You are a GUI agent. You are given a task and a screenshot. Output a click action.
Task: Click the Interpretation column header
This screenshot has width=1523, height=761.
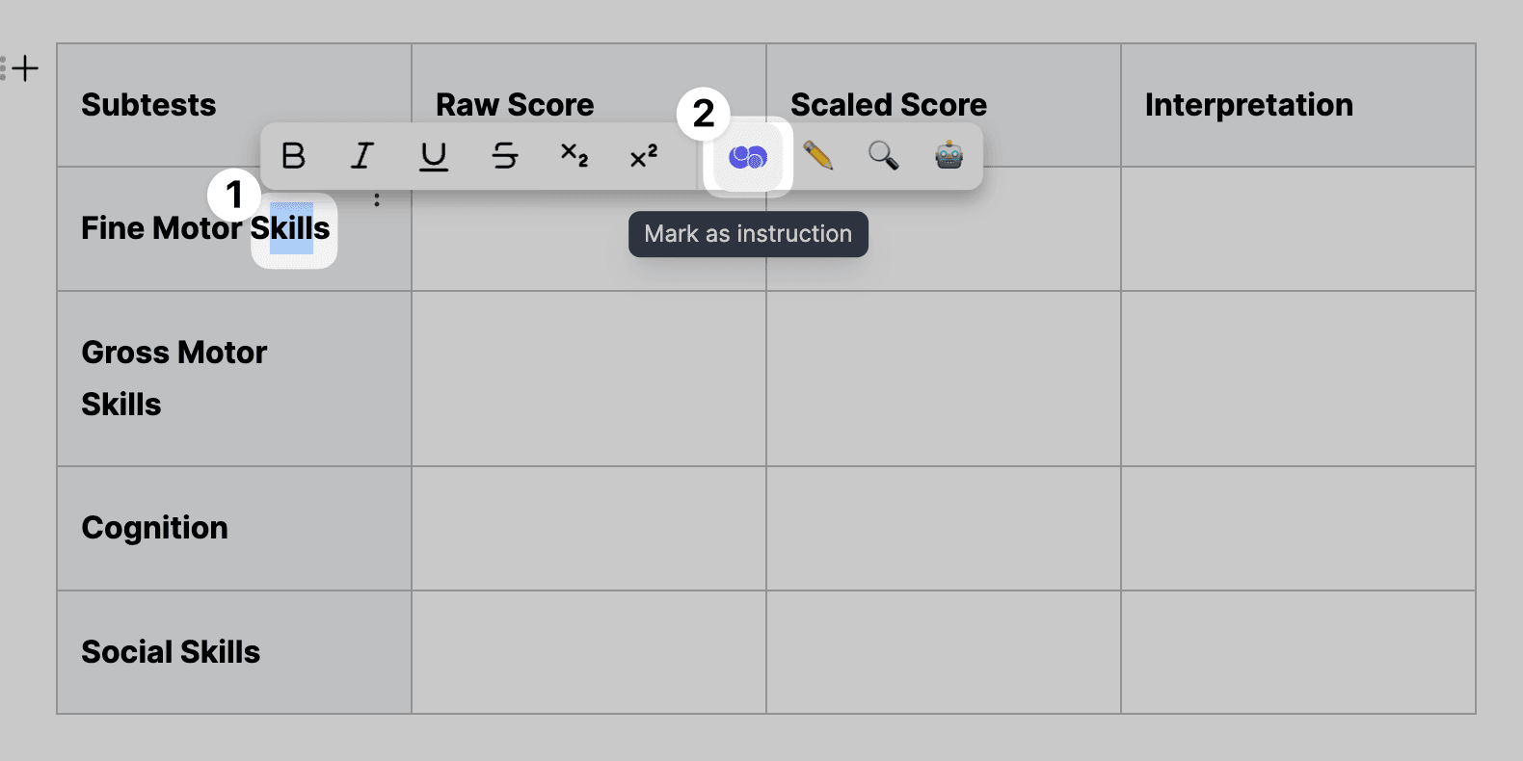coord(1248,104)
